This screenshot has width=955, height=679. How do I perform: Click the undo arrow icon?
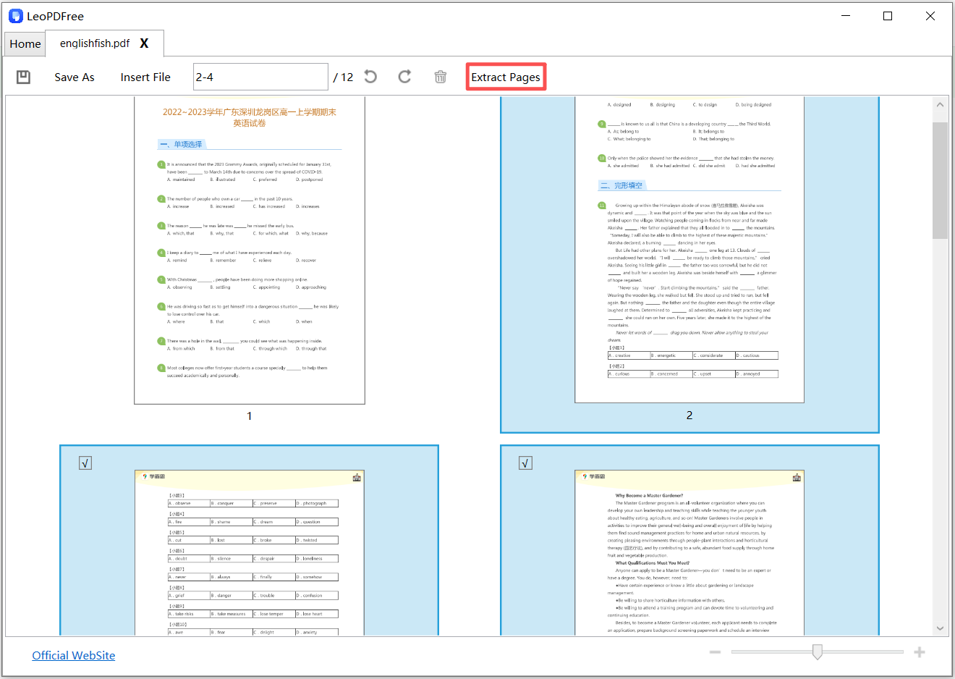pos(370,76)
